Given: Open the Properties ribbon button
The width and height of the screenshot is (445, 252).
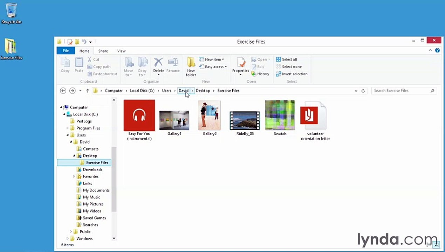Looking at the screenshot, I should point(241,66).
